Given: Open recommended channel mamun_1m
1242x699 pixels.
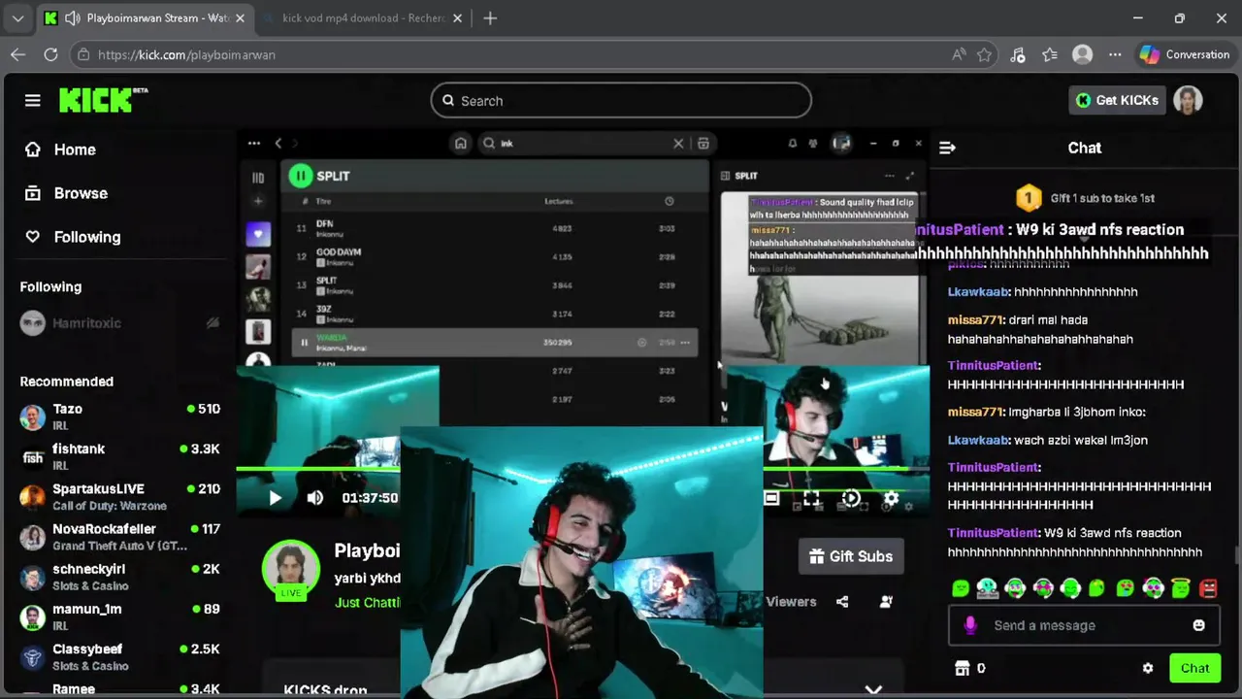Looking at the screenshot, I should [118, 616].
